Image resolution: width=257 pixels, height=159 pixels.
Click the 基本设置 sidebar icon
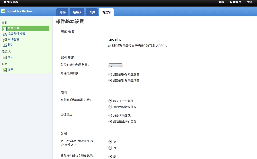[x=4, y=28]
